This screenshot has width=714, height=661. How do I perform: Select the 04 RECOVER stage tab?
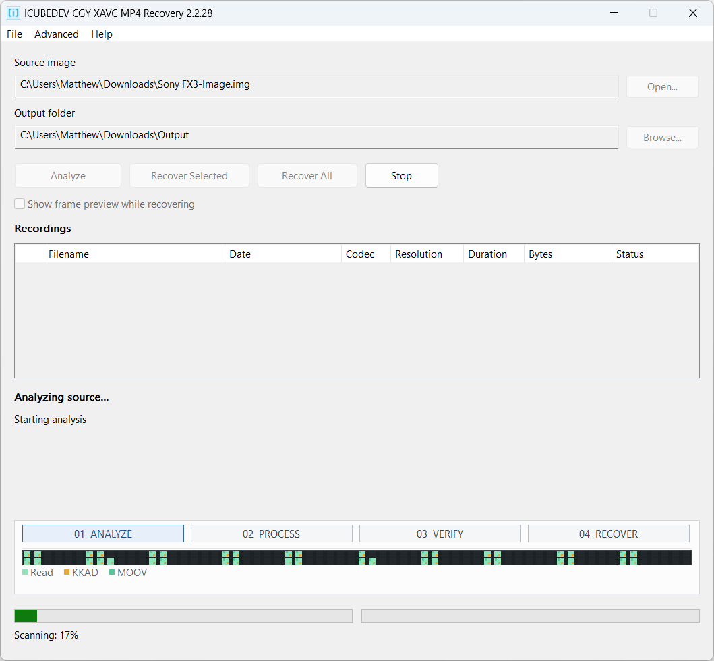[608, 534]
